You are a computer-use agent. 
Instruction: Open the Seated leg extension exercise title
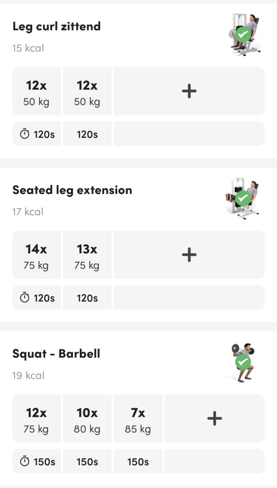tap(72, 190)
